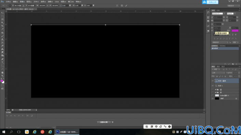The height and width of the screenshot is (135, 241).
Task: Select the Zoom tool
Action: click(2, 76)
